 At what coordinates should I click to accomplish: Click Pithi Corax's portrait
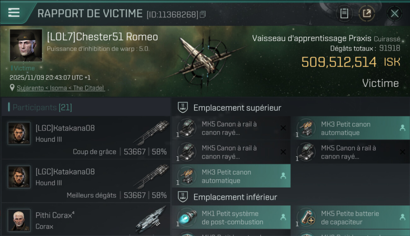click(19, 220)
